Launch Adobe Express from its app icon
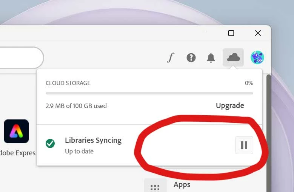Viewport: 294px width, 192px height. (x=16, y=132)
